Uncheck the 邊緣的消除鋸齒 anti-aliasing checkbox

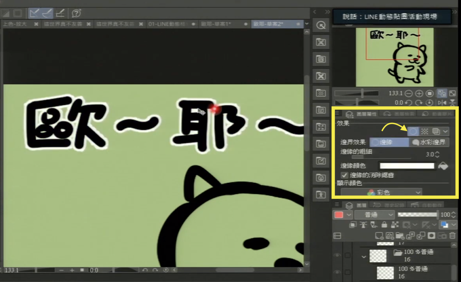click(344, 175)
